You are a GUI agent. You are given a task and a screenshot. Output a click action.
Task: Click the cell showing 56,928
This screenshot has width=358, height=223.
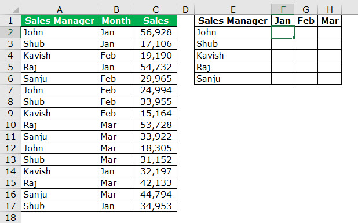[x=156, y=32]
